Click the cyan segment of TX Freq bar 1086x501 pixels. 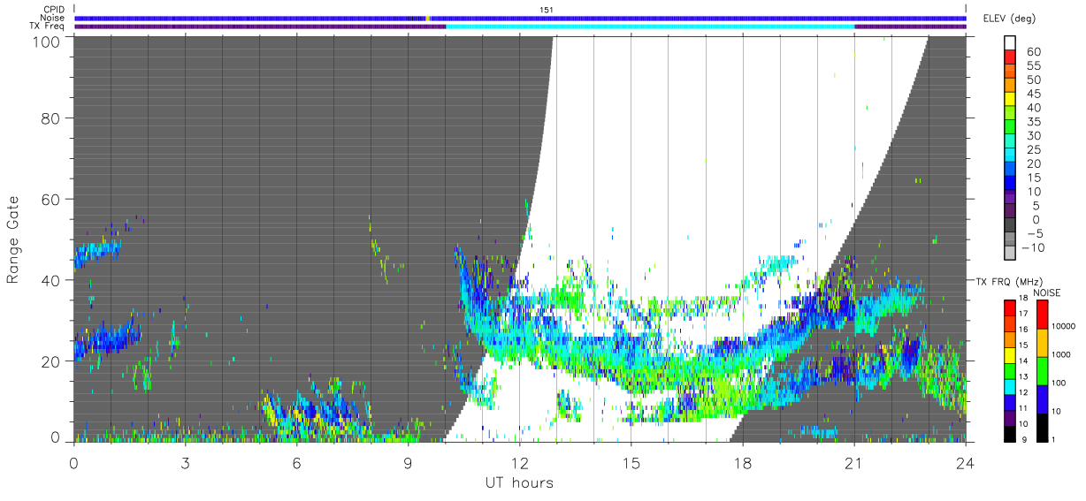[x=650, y=27]
